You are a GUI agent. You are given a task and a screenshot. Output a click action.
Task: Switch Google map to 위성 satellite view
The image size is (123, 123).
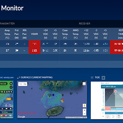(25, 84)
